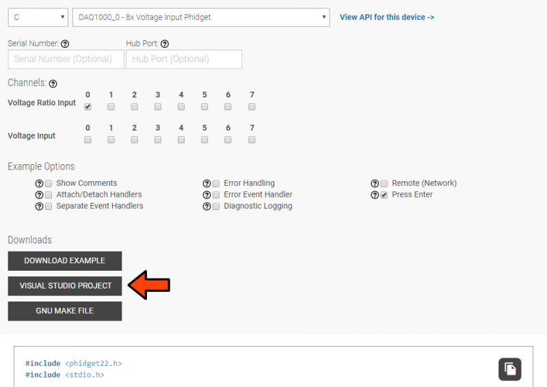This screenshot has width=547, height=387.
Task: Focus the Hub Port input field
Action: pyautogui.click(x=184, y=59)
